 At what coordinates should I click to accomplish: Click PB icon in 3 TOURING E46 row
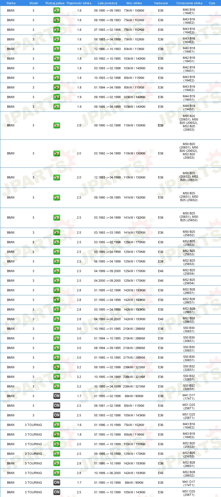pyautogui.click(x=57, y=473)
